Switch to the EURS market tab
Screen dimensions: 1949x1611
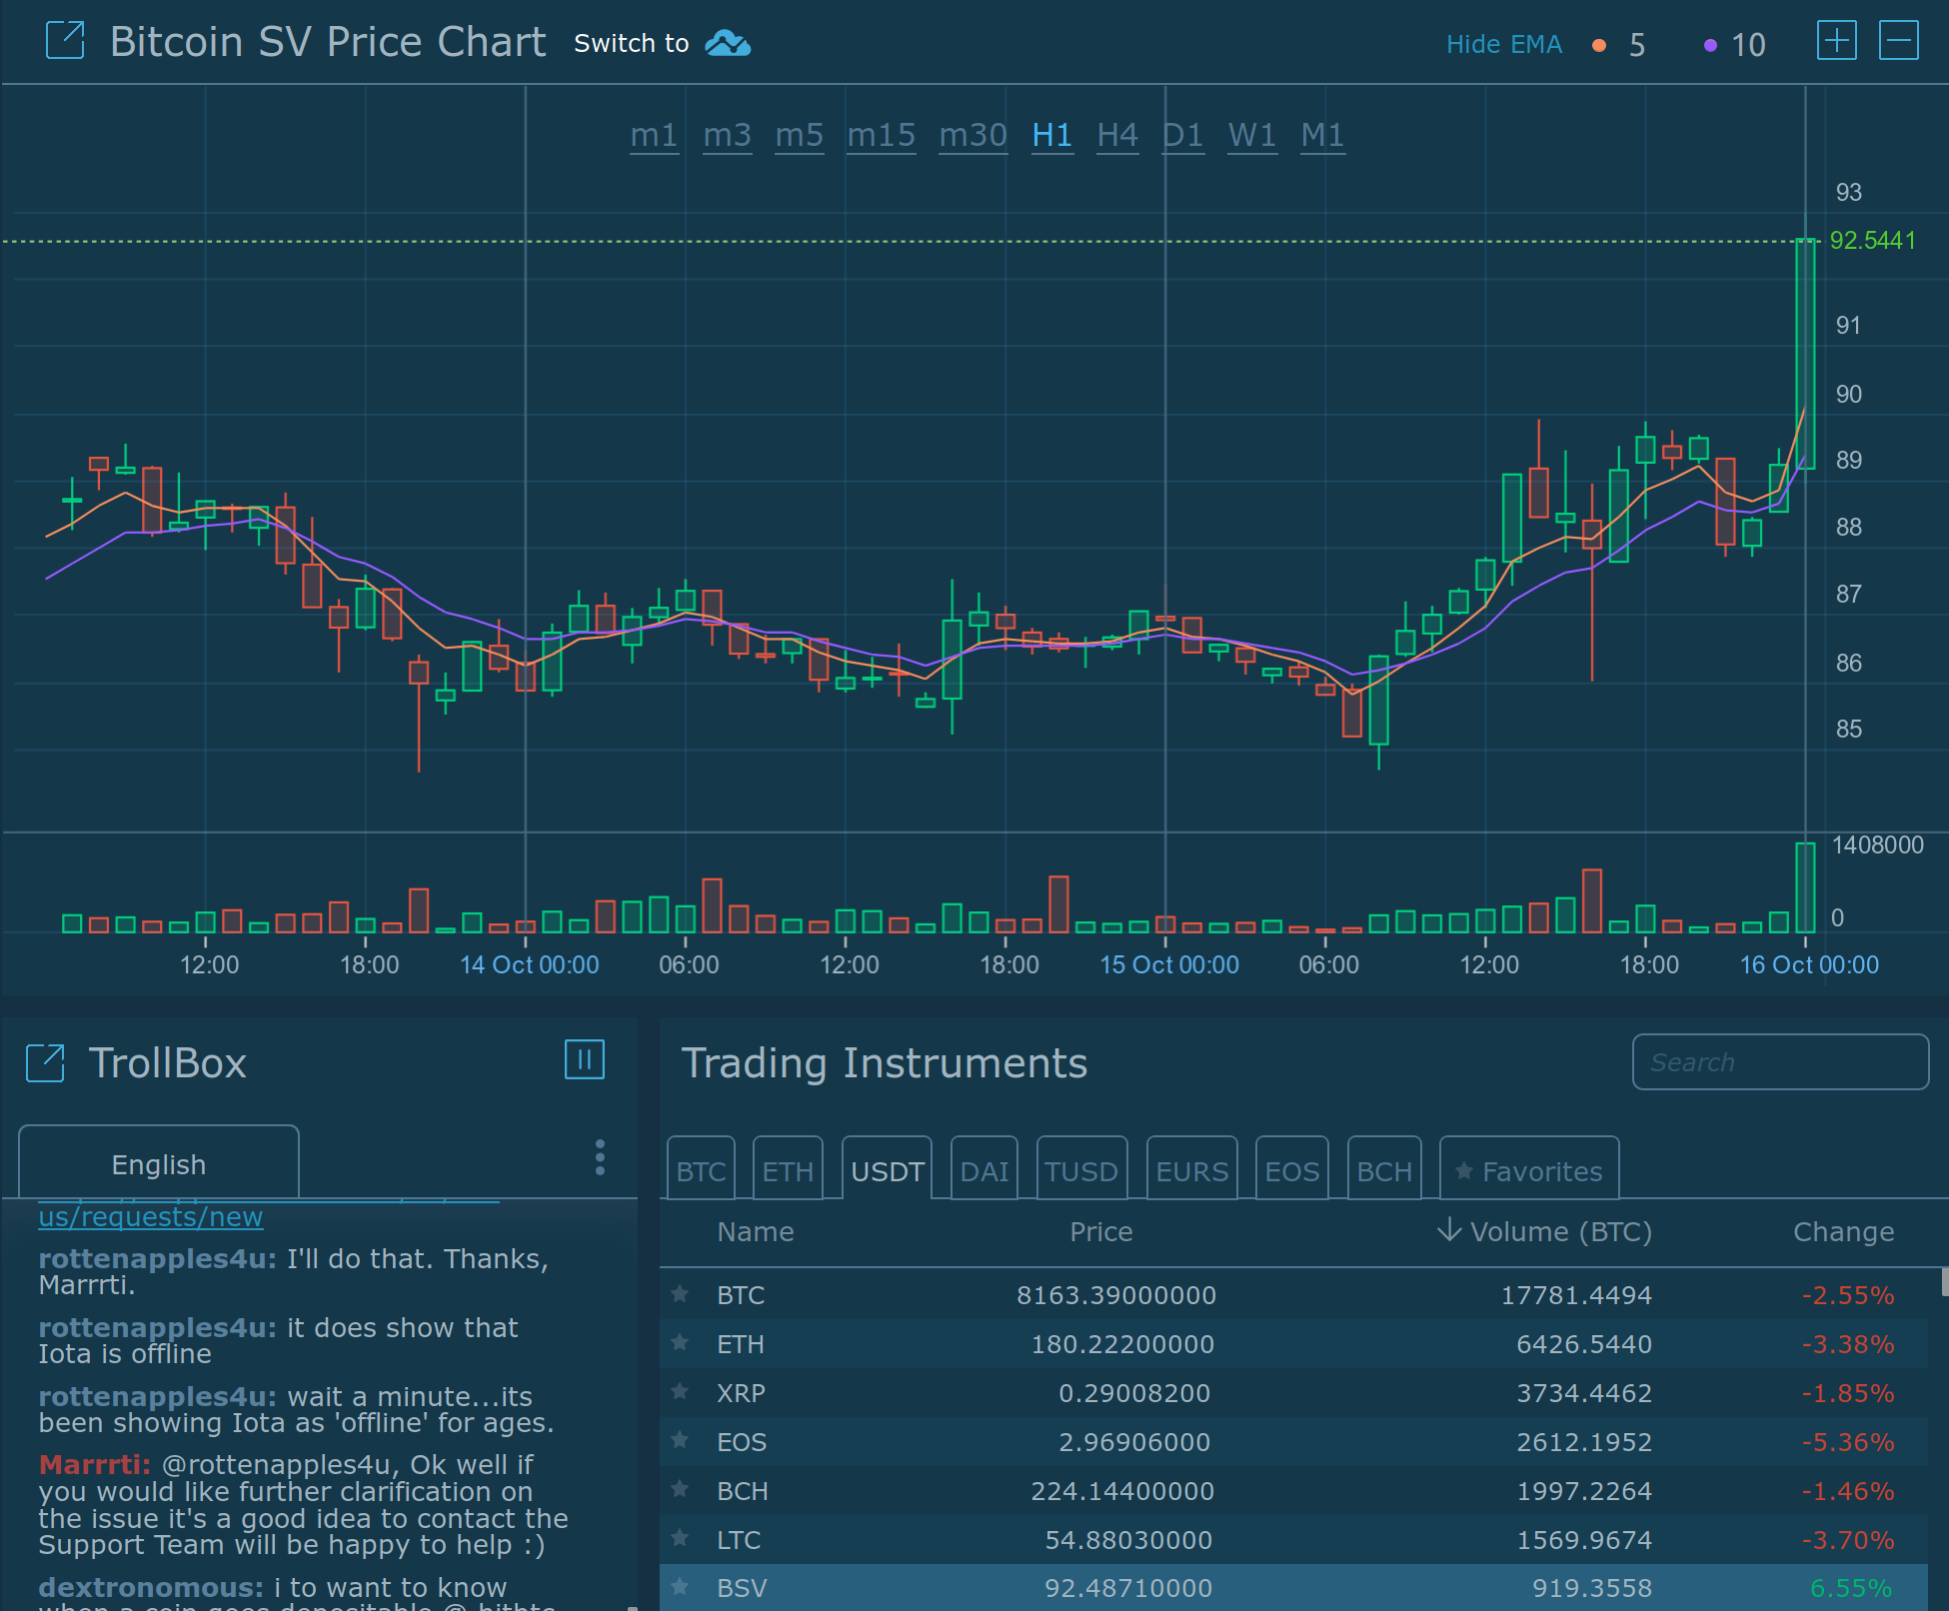pyautogui.click(x=1191, y=1168)
